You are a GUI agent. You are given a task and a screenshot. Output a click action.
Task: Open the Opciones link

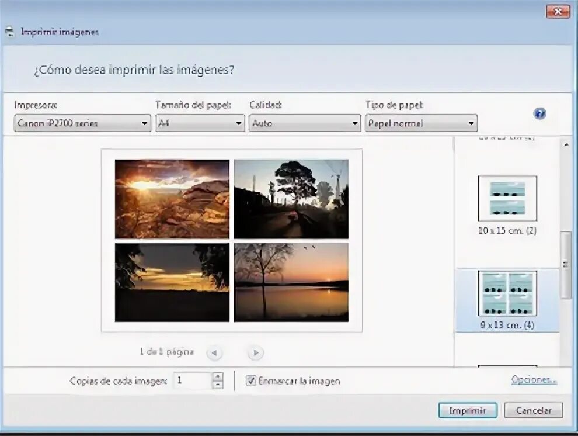click(x=534, y=379)
